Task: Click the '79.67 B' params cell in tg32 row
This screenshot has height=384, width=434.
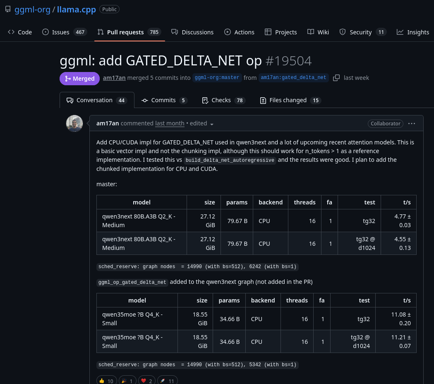Action: click(x=237, y=221)
